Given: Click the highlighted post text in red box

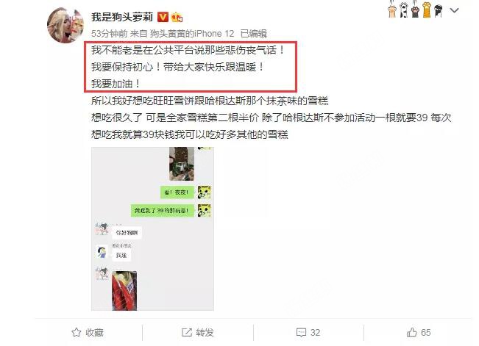Looking at the screenshot, I should pyautogui.click(x=191, y=67).
